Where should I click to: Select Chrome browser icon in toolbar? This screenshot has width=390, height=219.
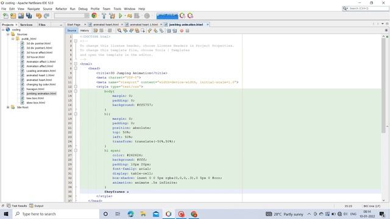[x=94, y=16]
